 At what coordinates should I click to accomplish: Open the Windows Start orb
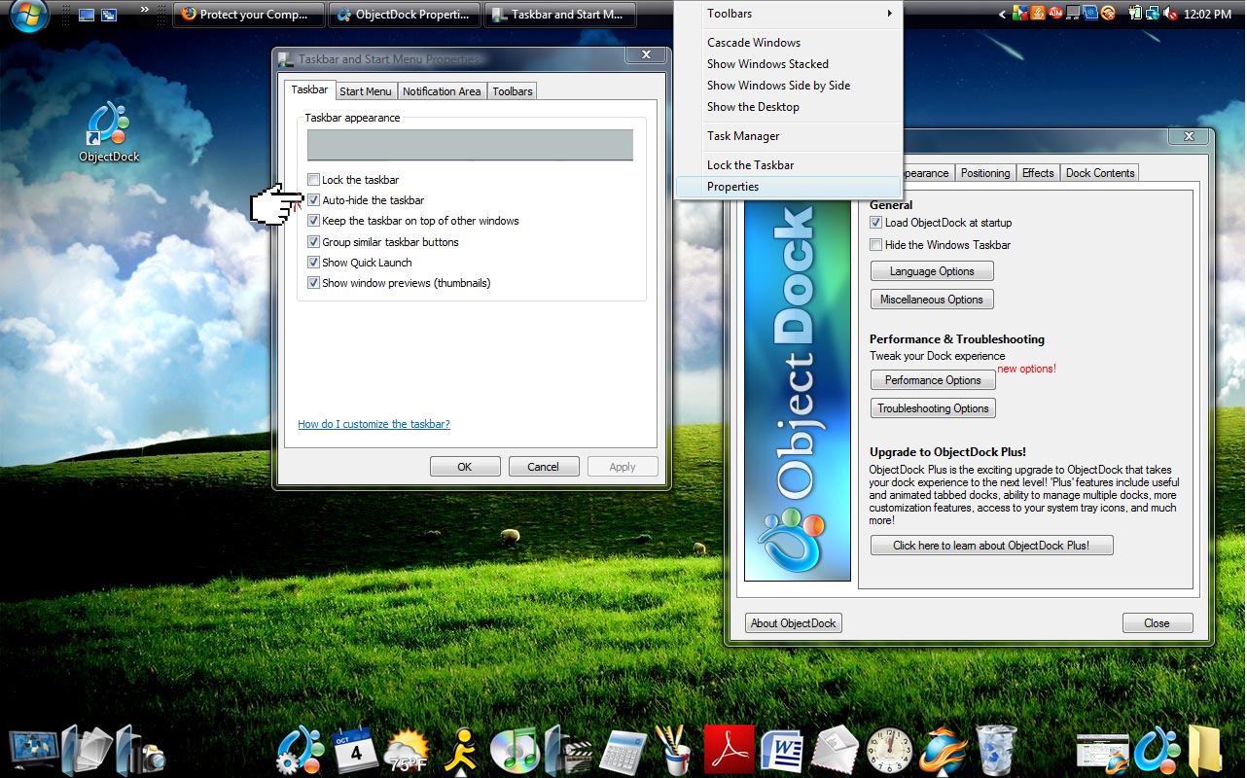pyautogui.click(x=29, y=16)
